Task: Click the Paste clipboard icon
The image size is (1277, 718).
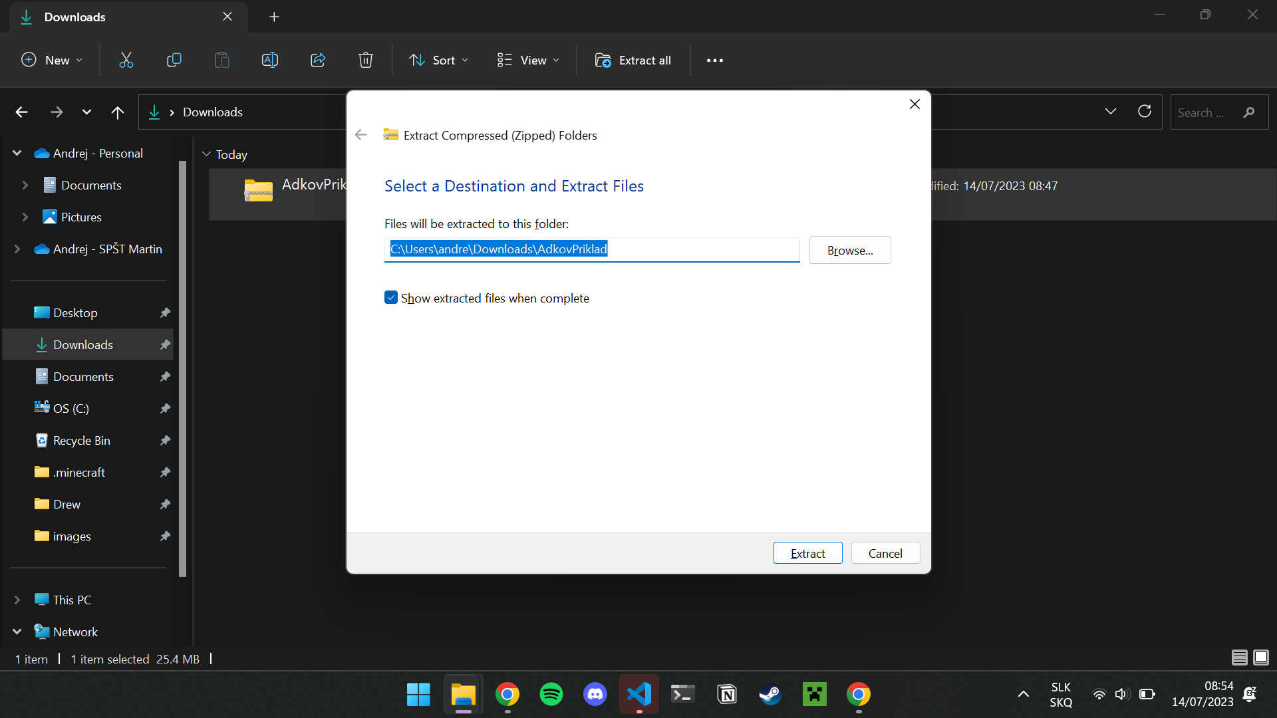Action: (222, 60)
